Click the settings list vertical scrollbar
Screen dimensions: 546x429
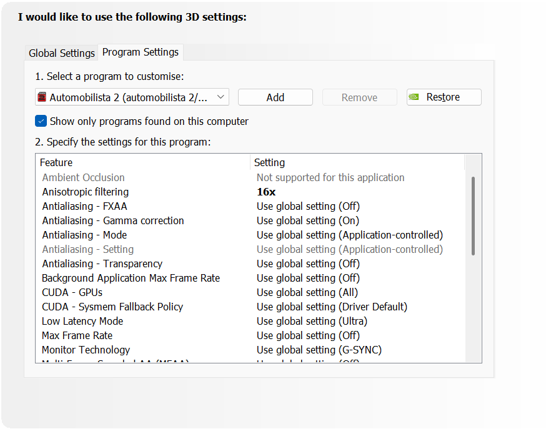[473, 215]
